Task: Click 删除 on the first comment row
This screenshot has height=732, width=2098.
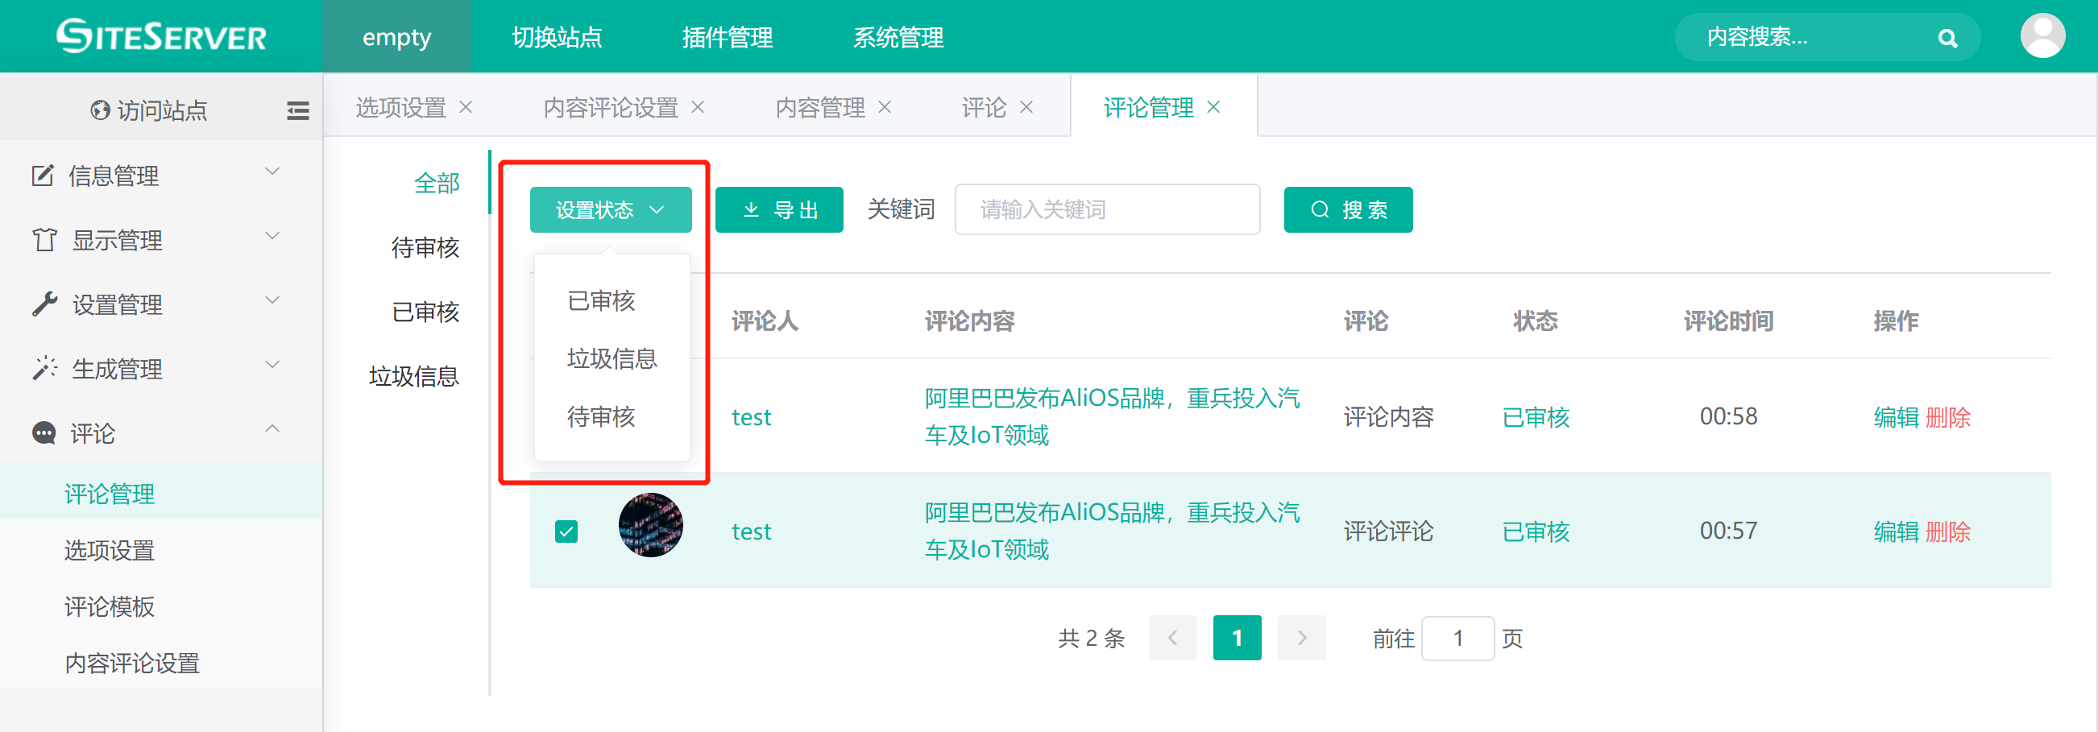Action: coord(1947,417)
